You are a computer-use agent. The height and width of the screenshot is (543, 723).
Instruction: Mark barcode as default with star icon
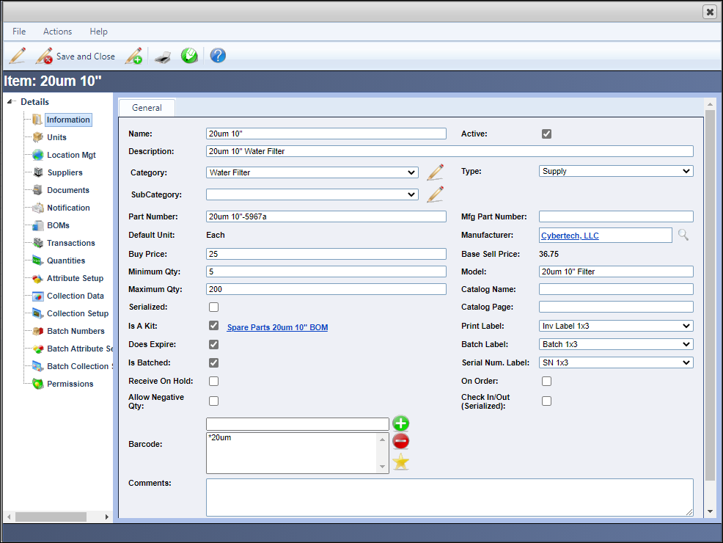[400, 462]
